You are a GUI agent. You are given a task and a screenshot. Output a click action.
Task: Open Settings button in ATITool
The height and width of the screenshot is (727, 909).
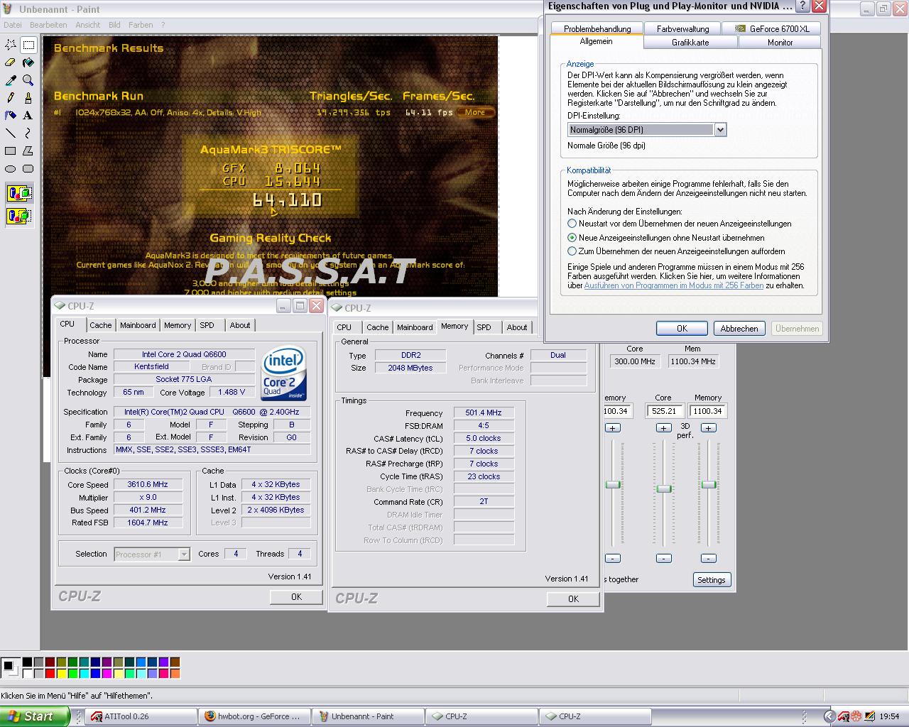(x=711, y=580)
